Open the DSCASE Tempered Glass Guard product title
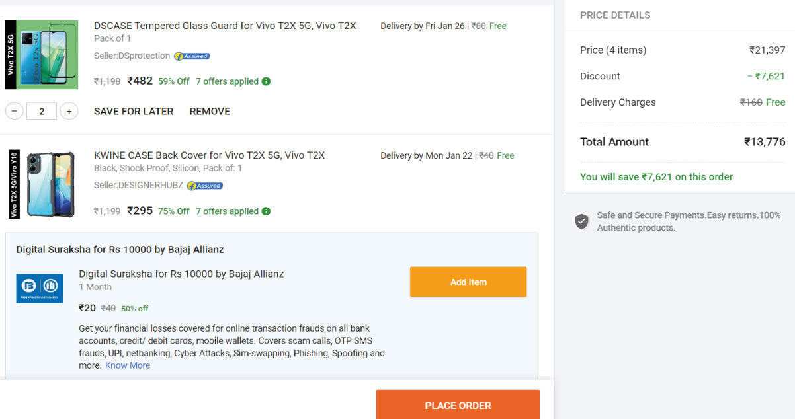The height and width of the screenshot is (419, 795). pos(224,25)
